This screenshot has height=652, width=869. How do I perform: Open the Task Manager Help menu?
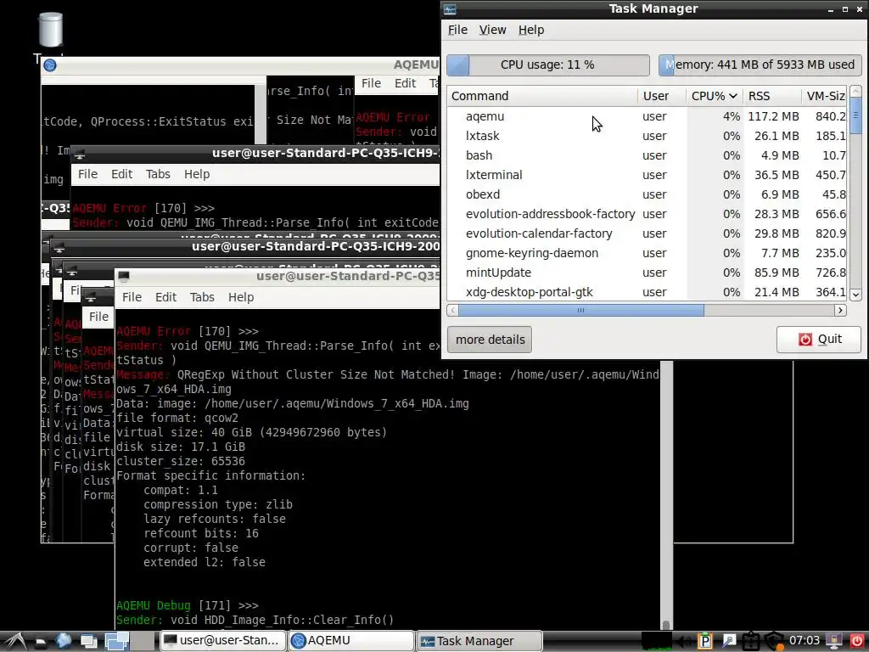[531, 30]
